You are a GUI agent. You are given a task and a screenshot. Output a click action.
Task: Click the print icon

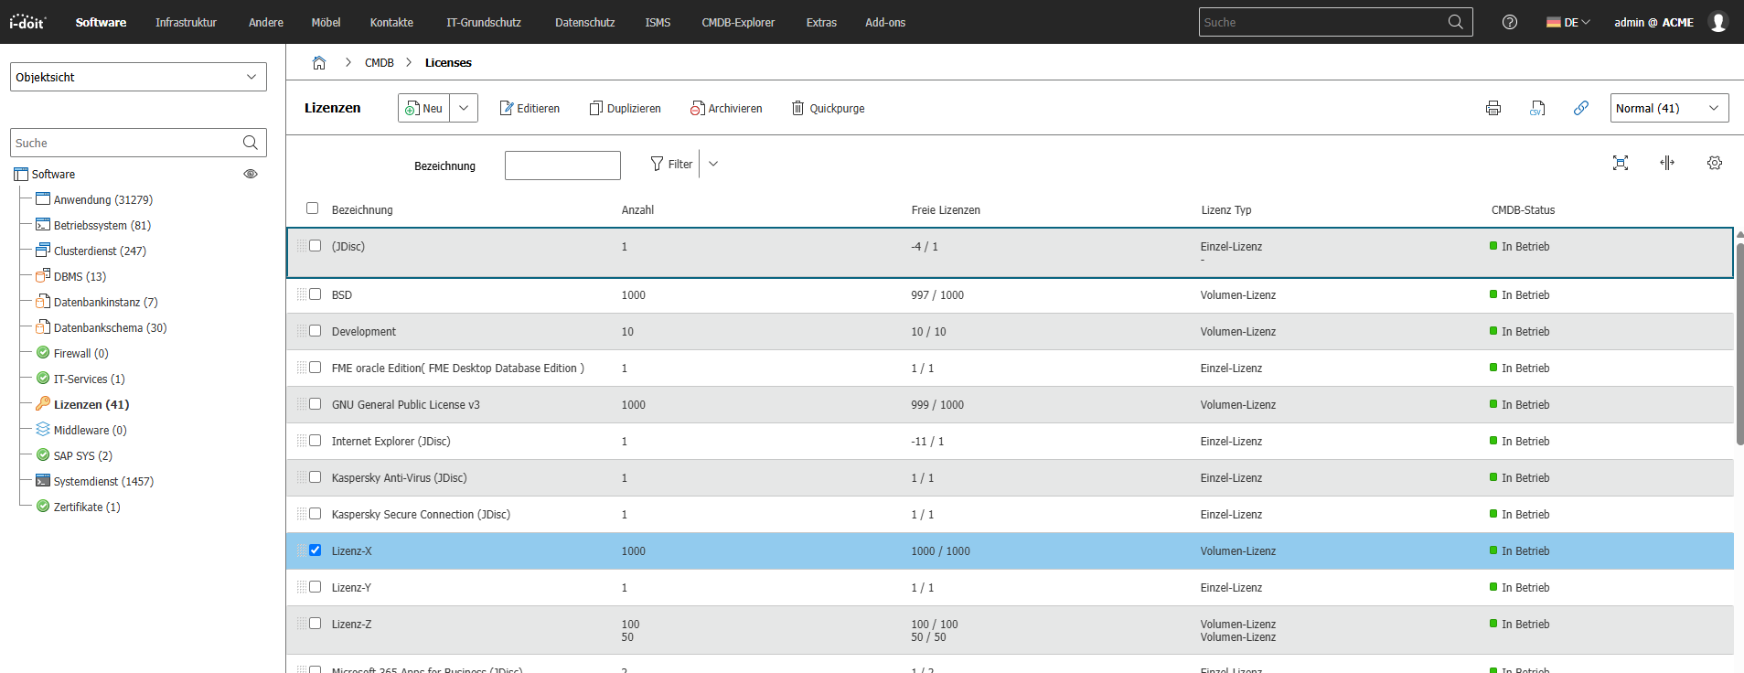coord(1493,108)
